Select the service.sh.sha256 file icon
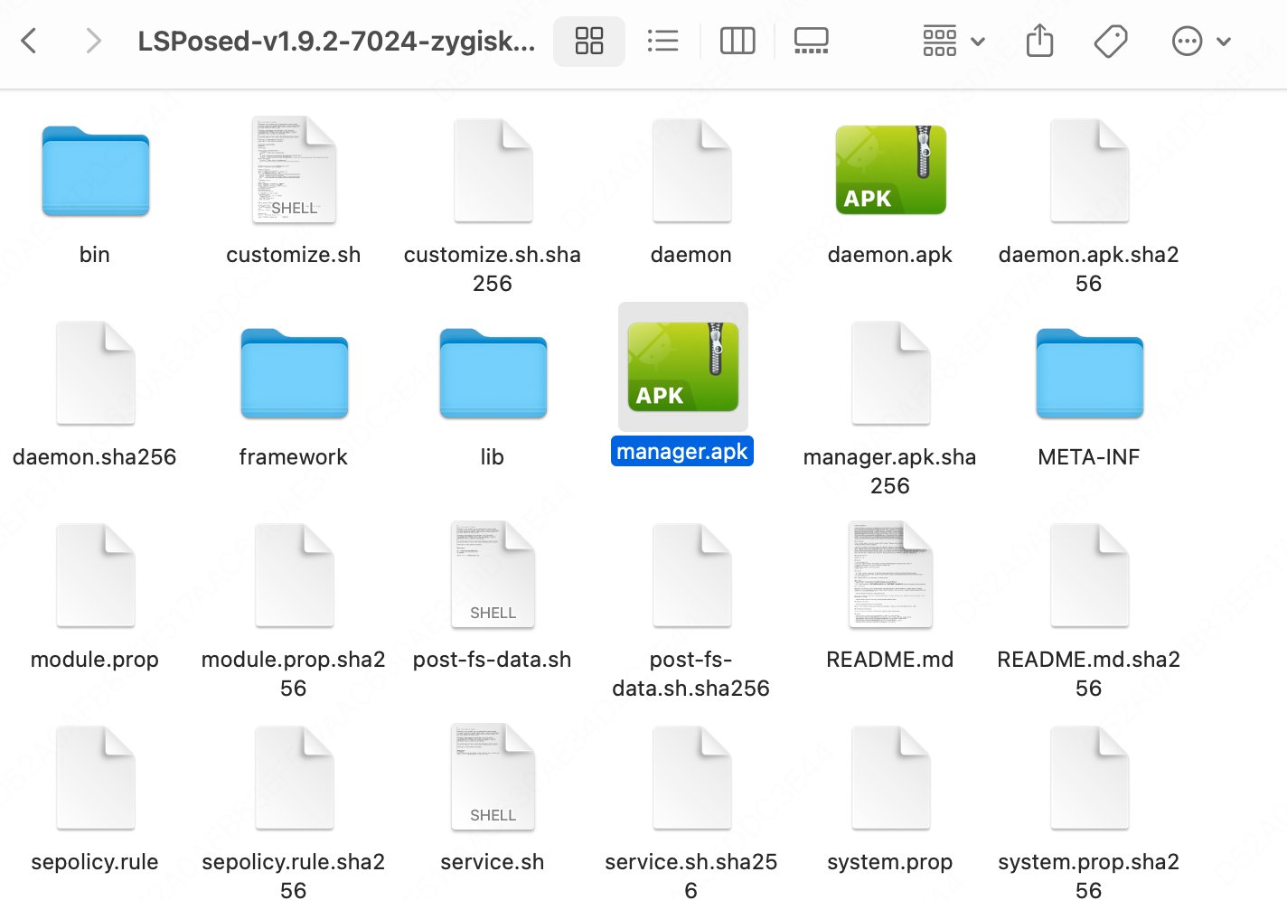Screen dimensions: 1287x900 (691, 777)
